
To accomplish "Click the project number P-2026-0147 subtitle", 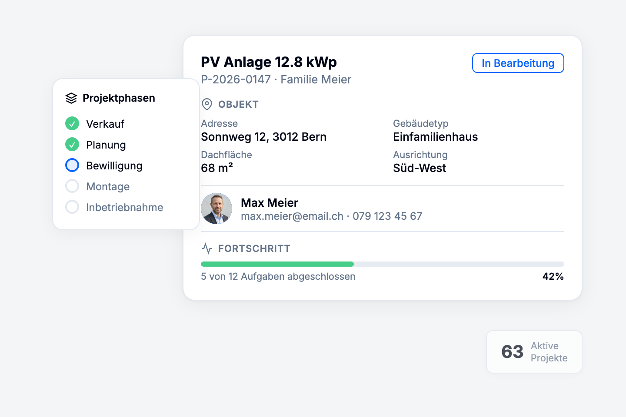I will click(x=236, y=79).
